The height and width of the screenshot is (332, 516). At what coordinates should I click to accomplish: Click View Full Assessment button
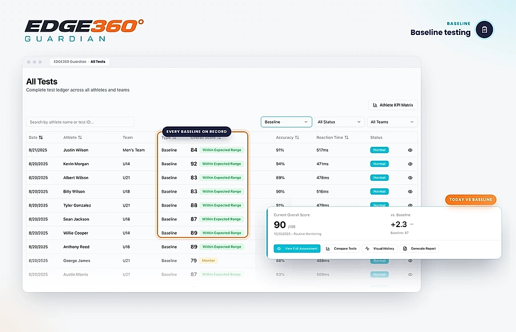click(297, 249)
